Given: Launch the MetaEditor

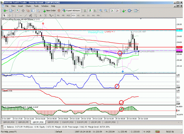Looking at the screenshot, I should pos(59,11).
